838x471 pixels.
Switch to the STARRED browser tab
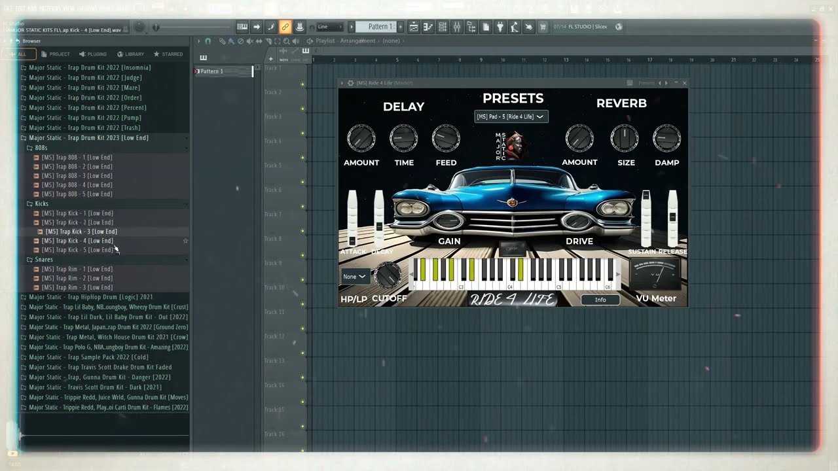168,54
